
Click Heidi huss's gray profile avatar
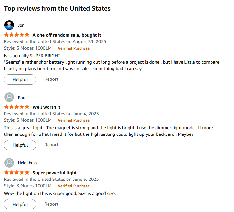[x=10, y=163]
